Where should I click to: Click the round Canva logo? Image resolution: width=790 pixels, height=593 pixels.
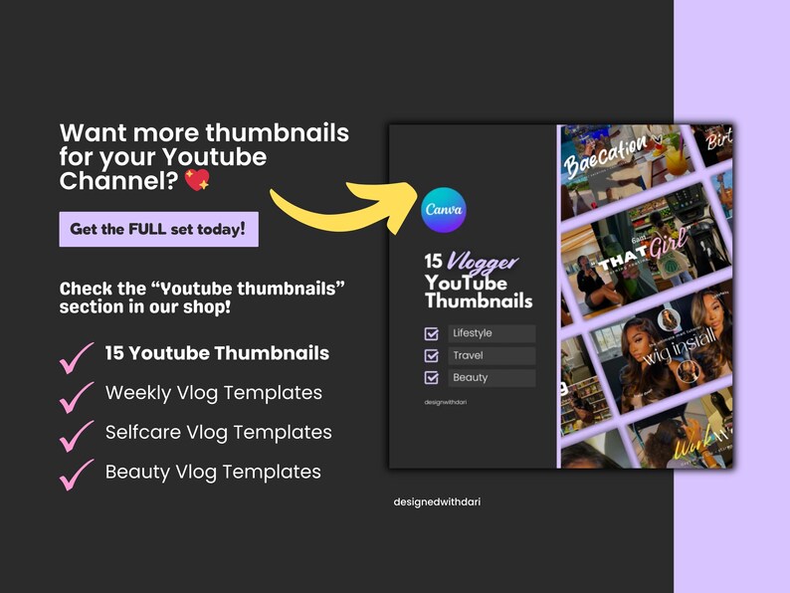444,210
